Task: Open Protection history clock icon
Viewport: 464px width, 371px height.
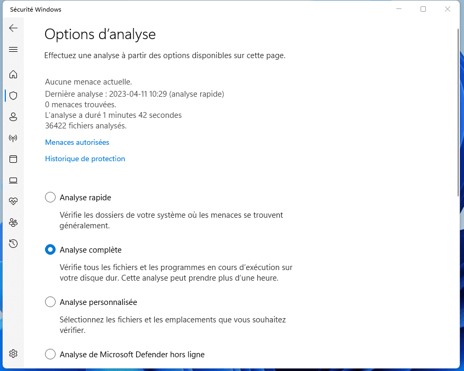Action: point(13,244)
